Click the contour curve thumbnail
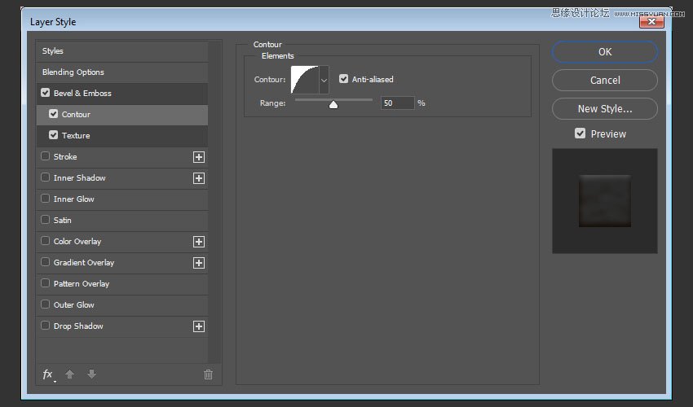Screen dimensions: 693x407 click(x=304, y=80)
